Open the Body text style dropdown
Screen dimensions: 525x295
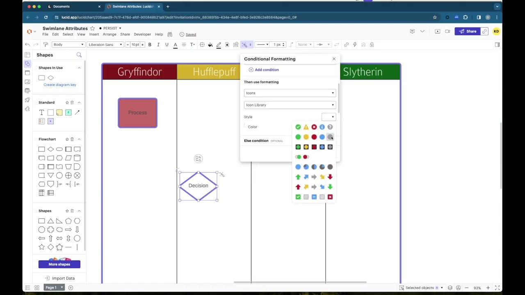point(68,45)
